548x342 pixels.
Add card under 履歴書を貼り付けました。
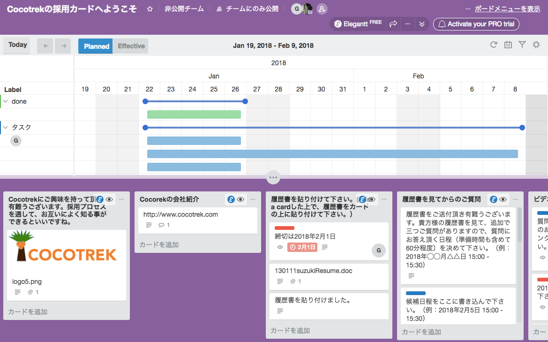pos(290,330)
